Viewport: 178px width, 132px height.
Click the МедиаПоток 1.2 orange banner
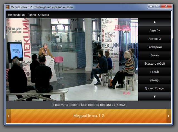click(88, 116)
